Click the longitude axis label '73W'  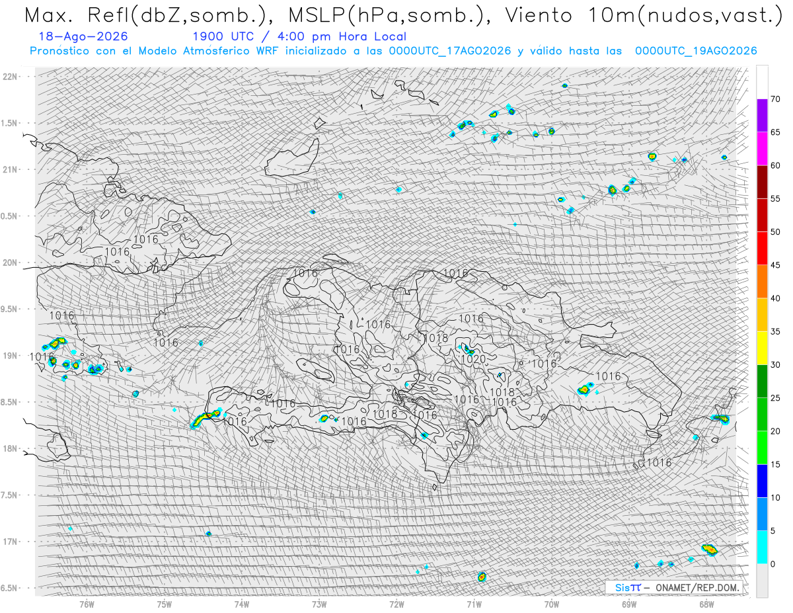click(319, 603)
